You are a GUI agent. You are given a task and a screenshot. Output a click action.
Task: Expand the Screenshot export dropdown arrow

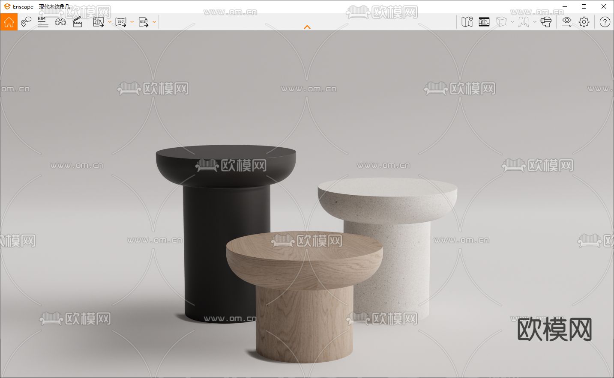(110, 22)
